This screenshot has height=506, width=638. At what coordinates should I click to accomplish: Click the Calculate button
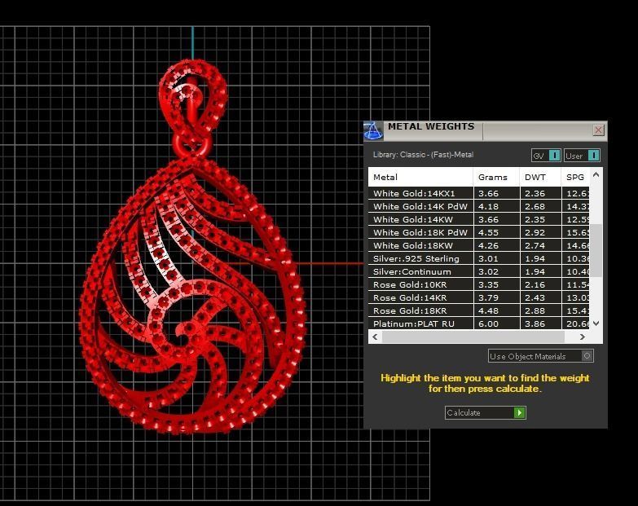(486, 412)
